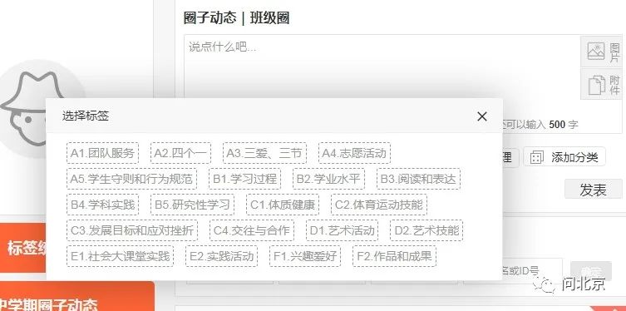Click the 发表 publish button

pyautogui.click(x=594, y=190)
